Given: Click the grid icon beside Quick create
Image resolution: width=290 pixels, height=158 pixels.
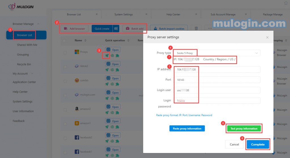Looking at the screenshot, I should [x=116, y=29].
